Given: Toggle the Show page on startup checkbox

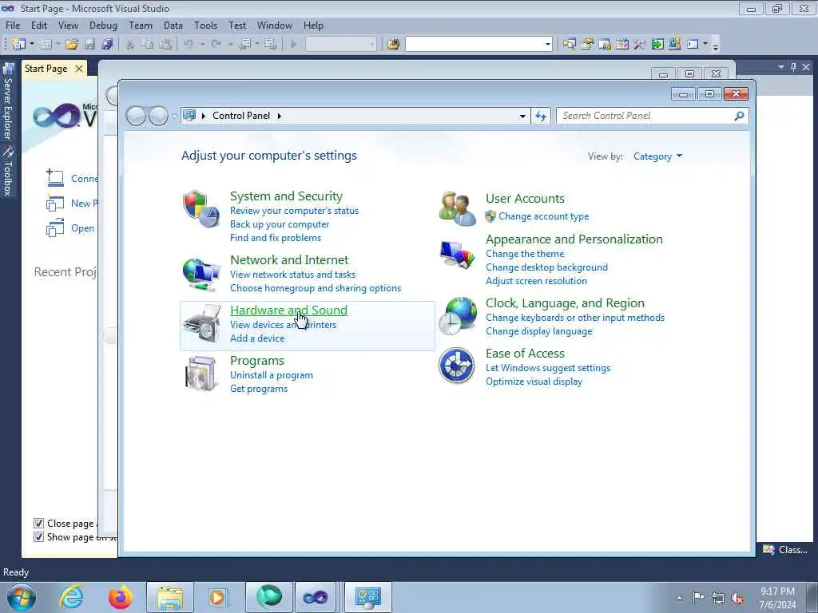Looking at the screenshot, I should pos(38,537).
